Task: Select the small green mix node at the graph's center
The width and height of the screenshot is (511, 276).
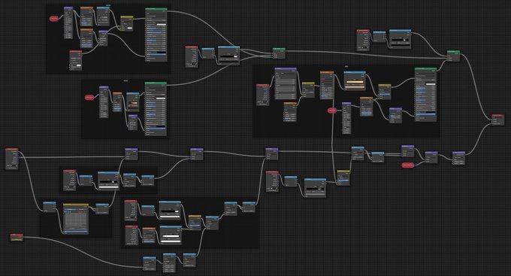Action: (279, 53)
